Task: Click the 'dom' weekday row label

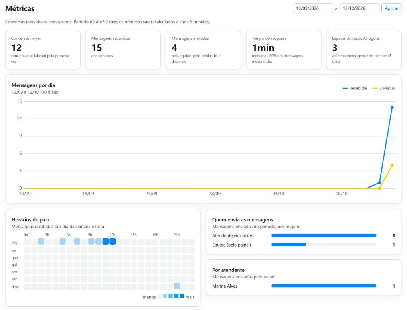Action: click(15, 287)
